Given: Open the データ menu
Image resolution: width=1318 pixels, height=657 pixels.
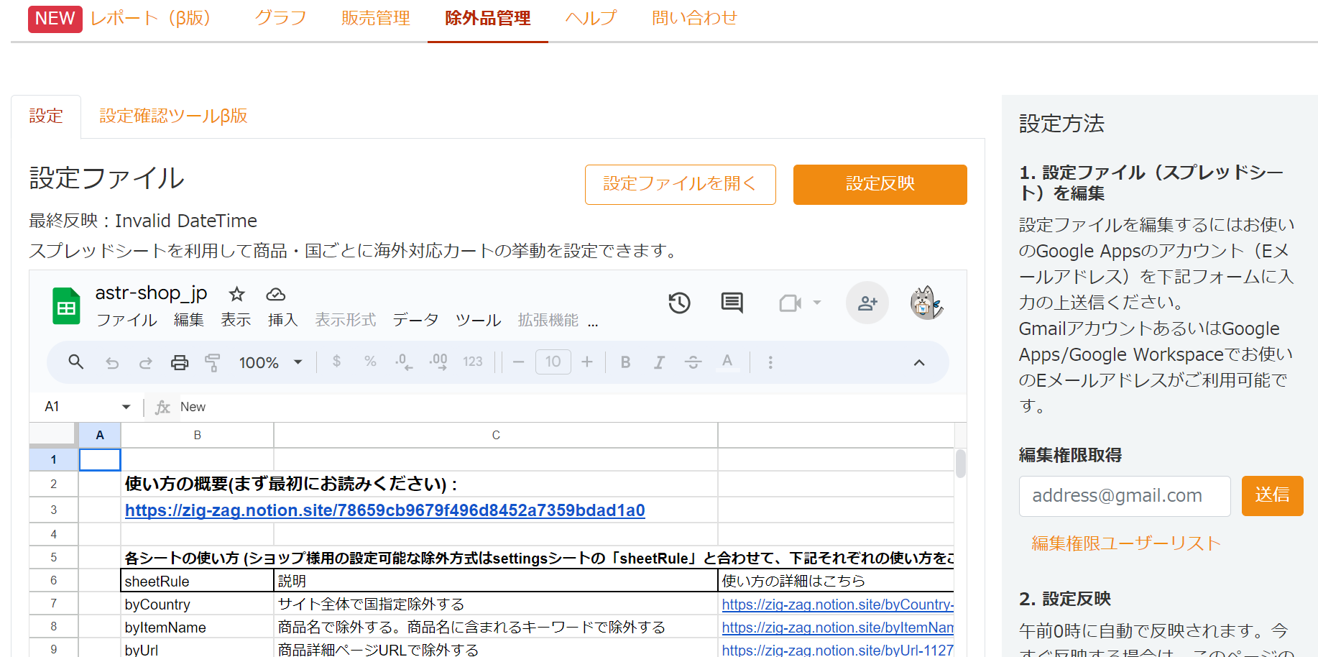Looking at the screenshot, I should [415, 320].
